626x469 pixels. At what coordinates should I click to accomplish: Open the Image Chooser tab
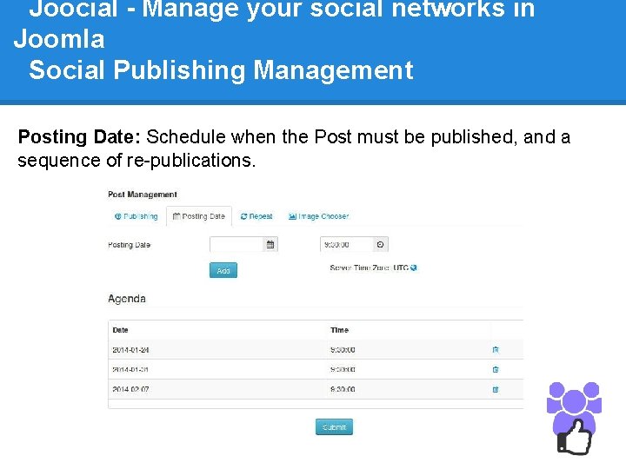pos(318,216)
